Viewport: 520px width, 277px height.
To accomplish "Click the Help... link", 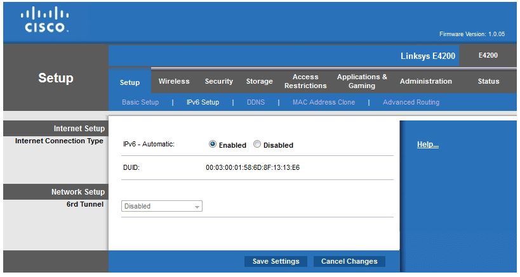I will pyautogui.click(x=428, y=145).
